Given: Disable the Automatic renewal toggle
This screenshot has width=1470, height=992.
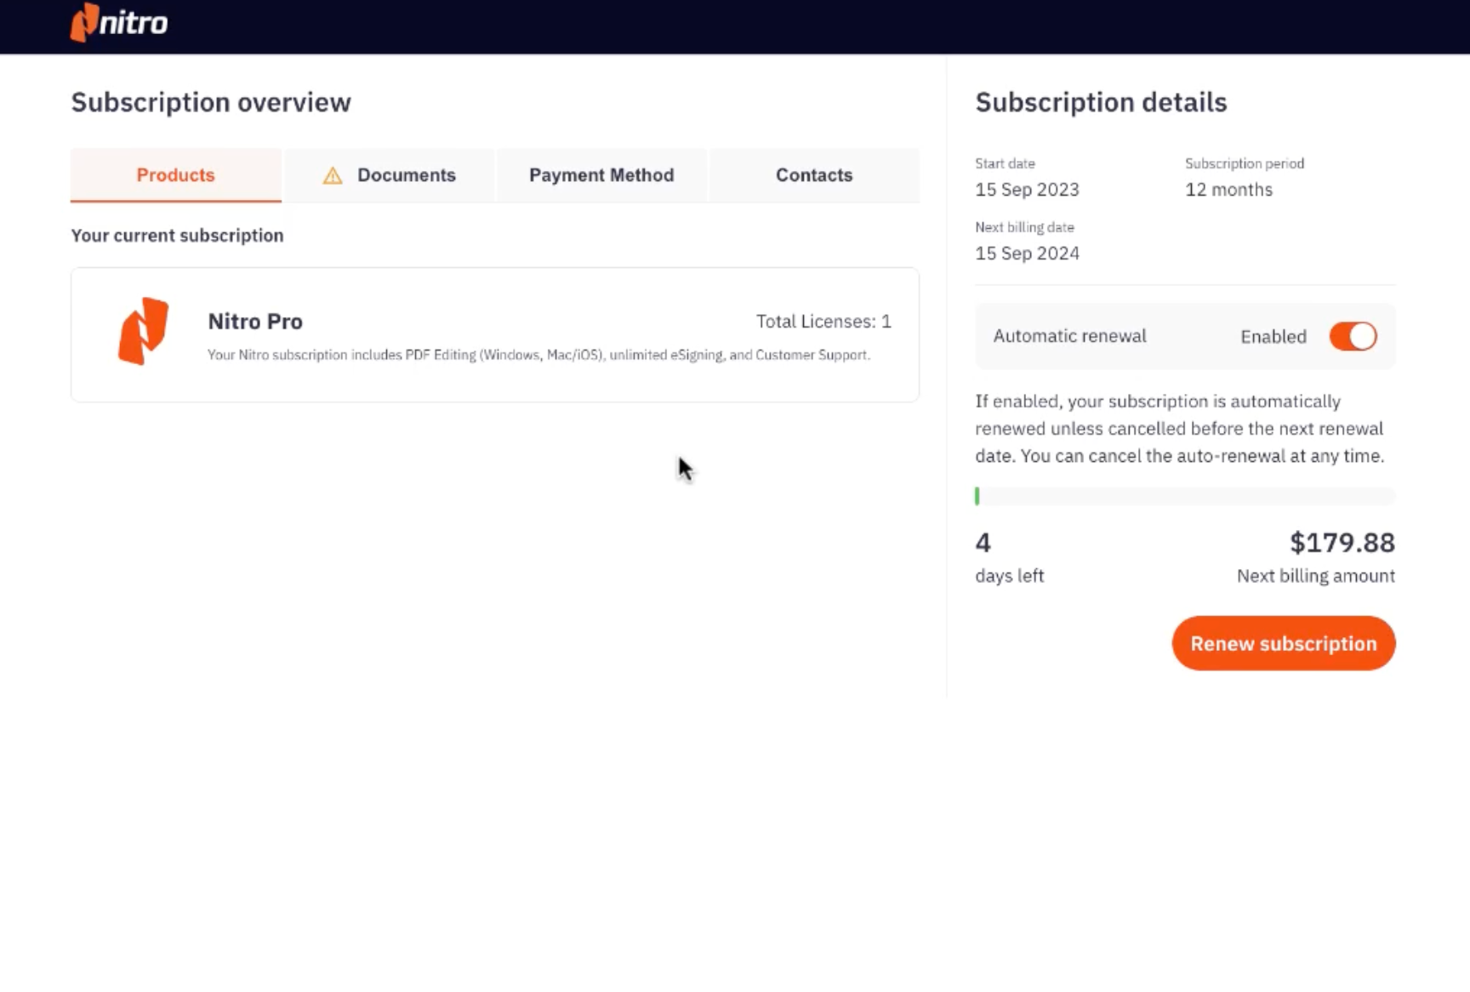Looking at the screenshot, I should pos(1353,336).
